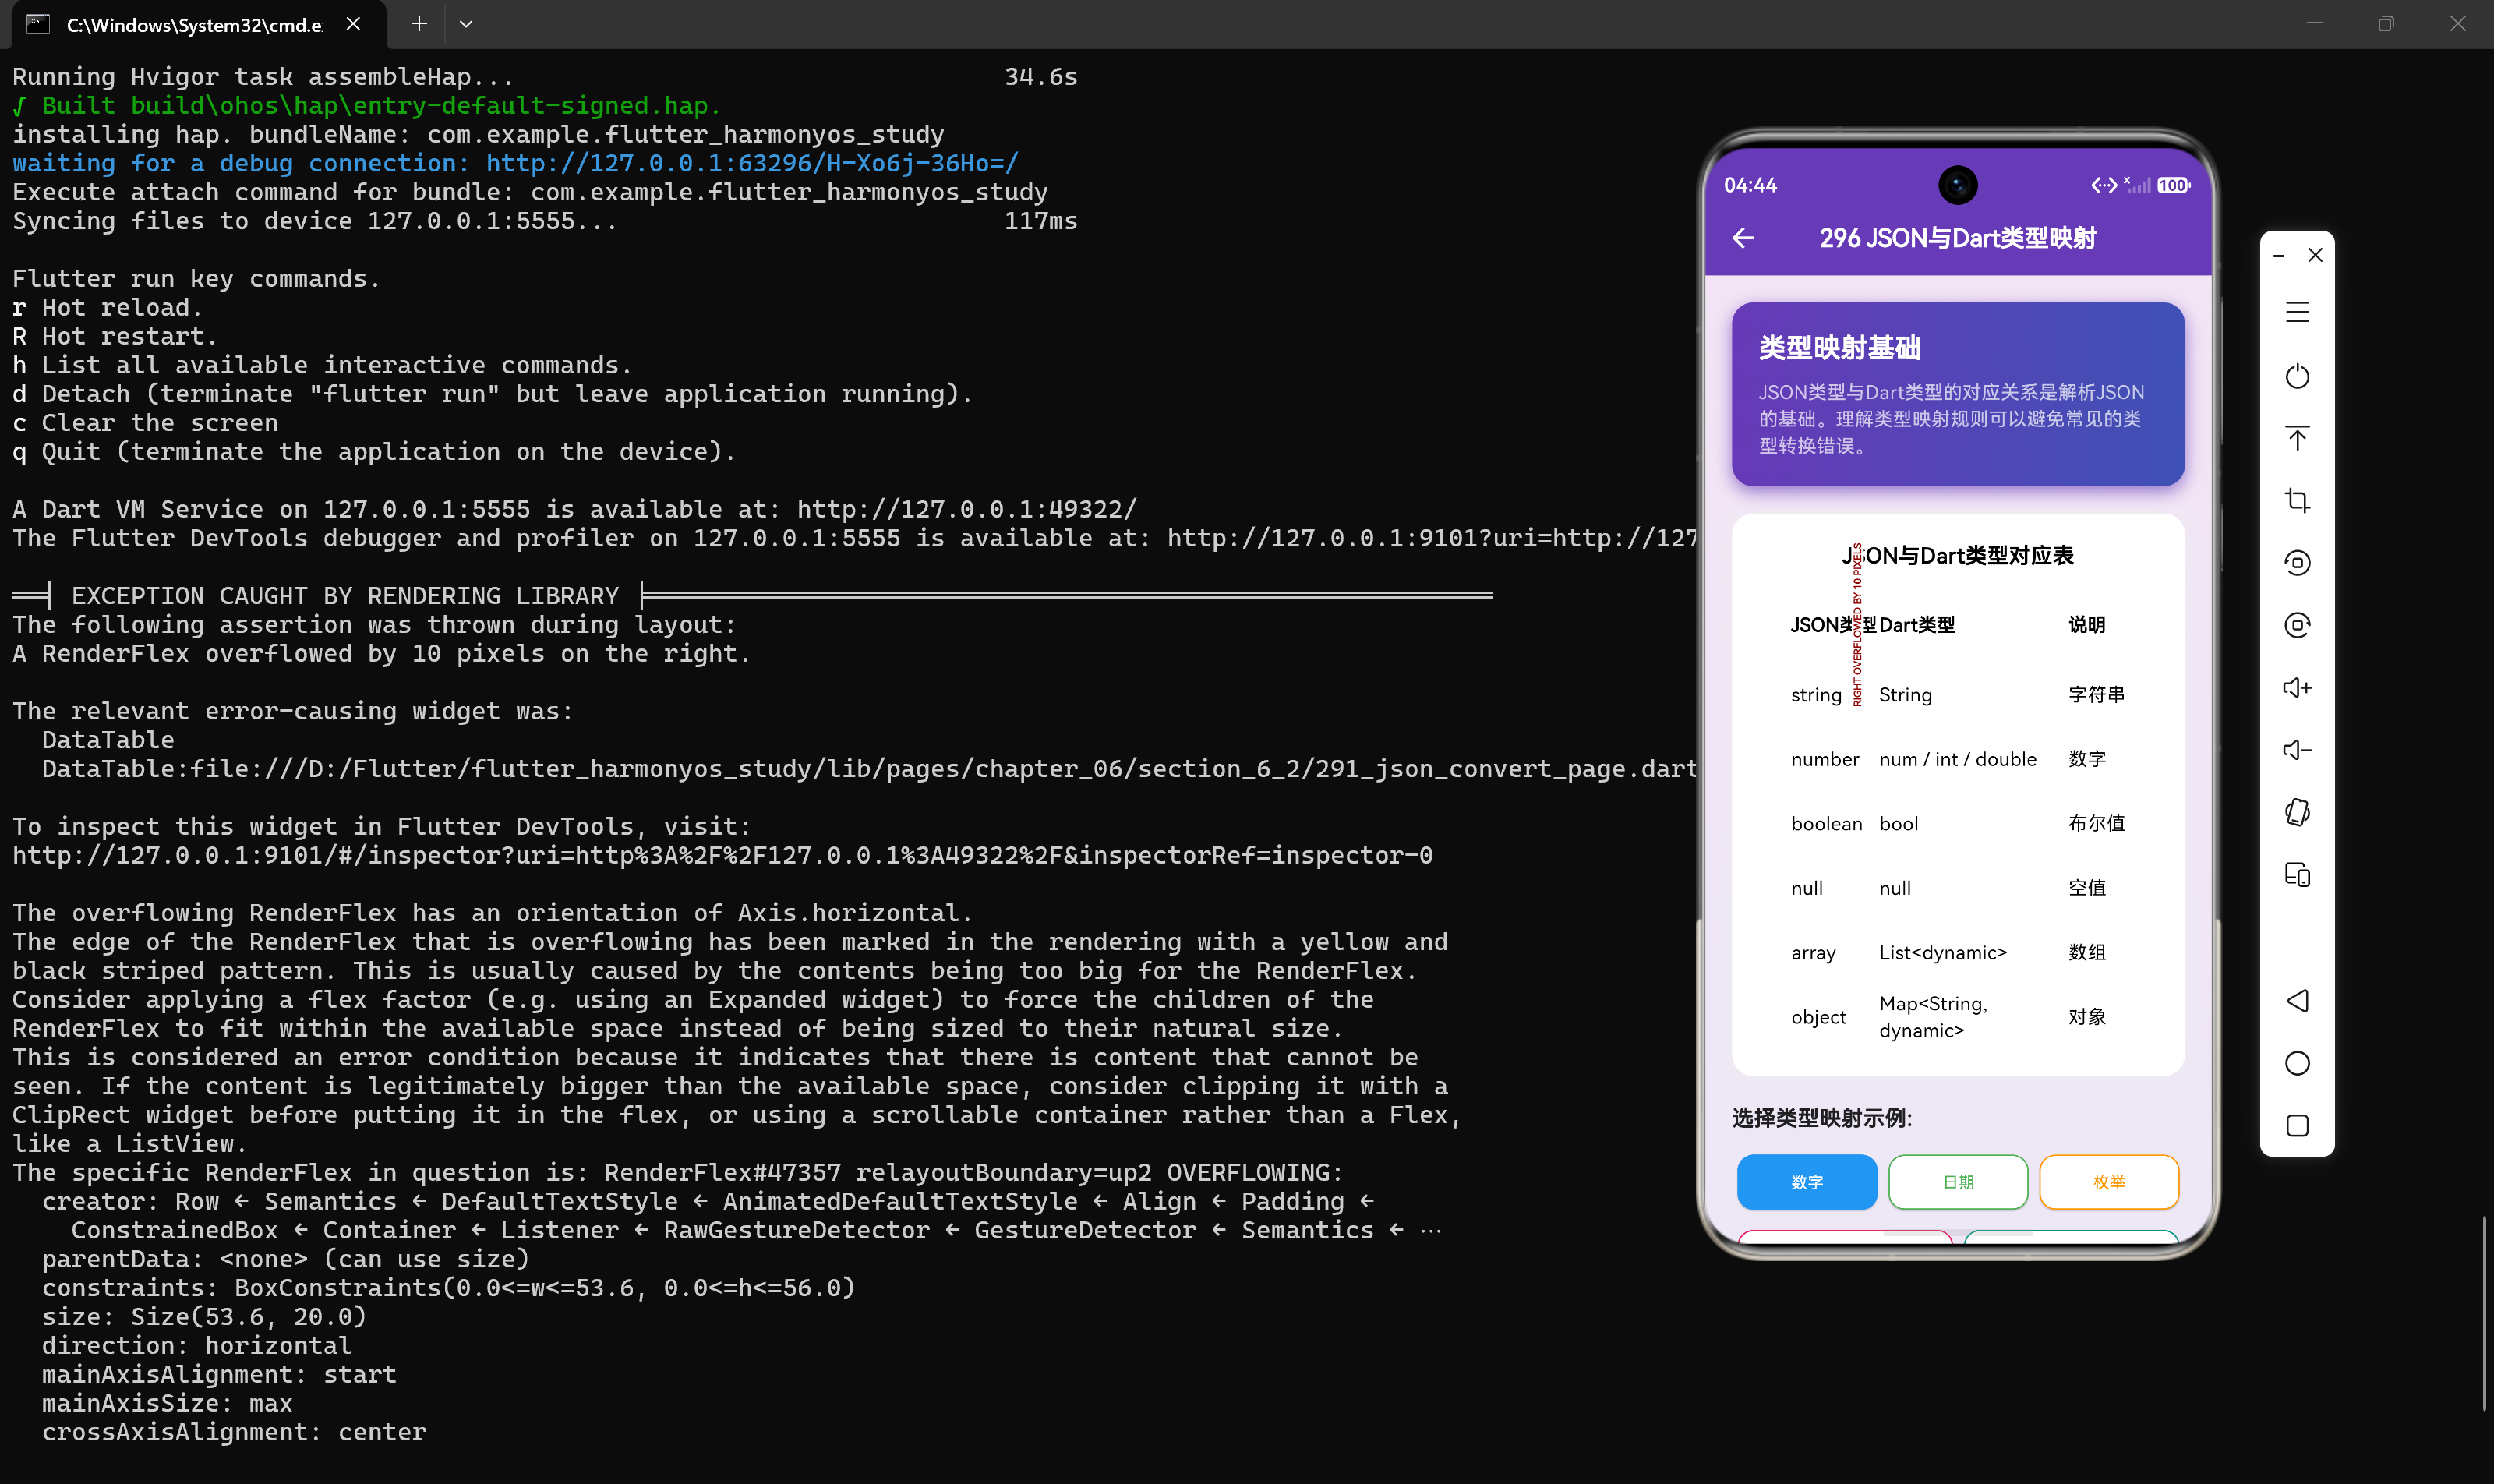Select the C:\Windows\System32\cmd.exe tab
The width and height of the screenshot is (2494, 1484).
point(198,24)
